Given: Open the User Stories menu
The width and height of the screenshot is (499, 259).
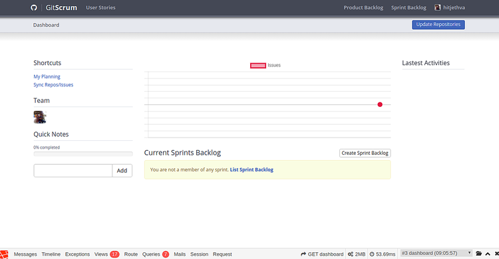Looking at the screenshot, I should [x=100, y=7].
